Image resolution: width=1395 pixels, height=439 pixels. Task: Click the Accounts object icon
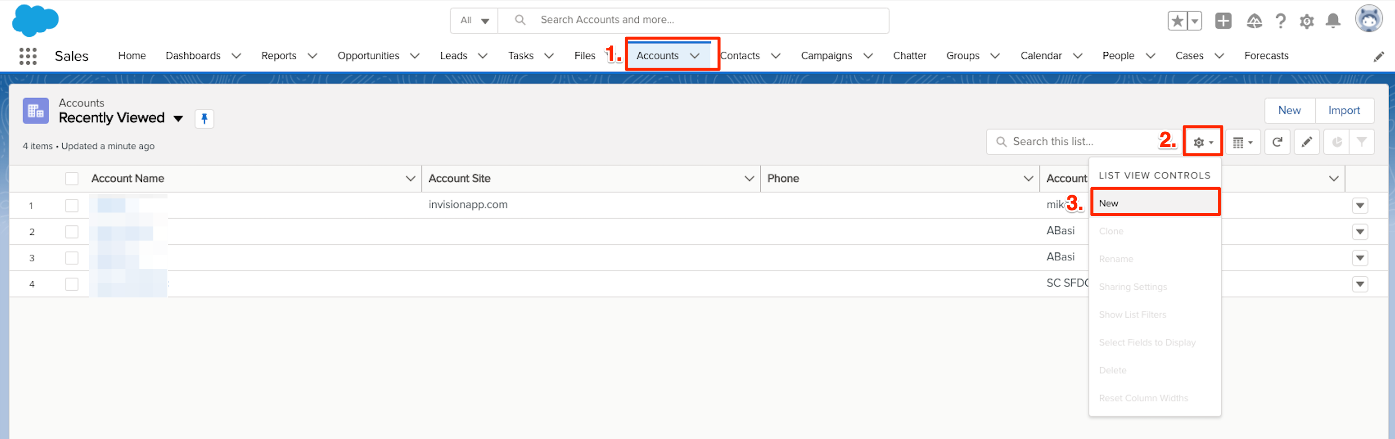pyautogui.click(x=36, y=111)
